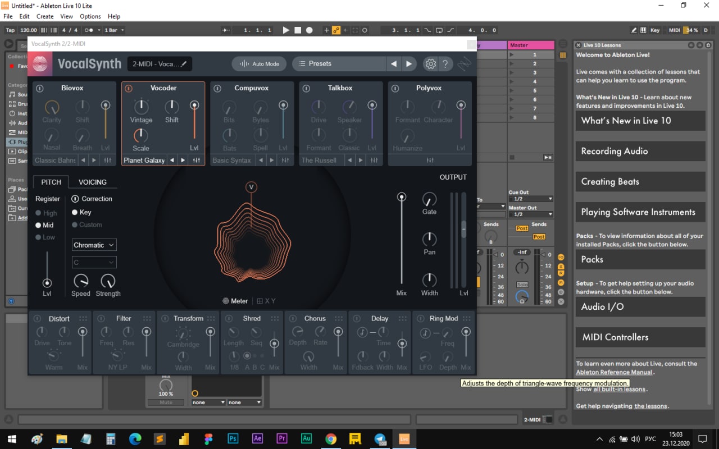Toggle the Vocoder module power button
The image size is (719, 449).
pos(129,89)
